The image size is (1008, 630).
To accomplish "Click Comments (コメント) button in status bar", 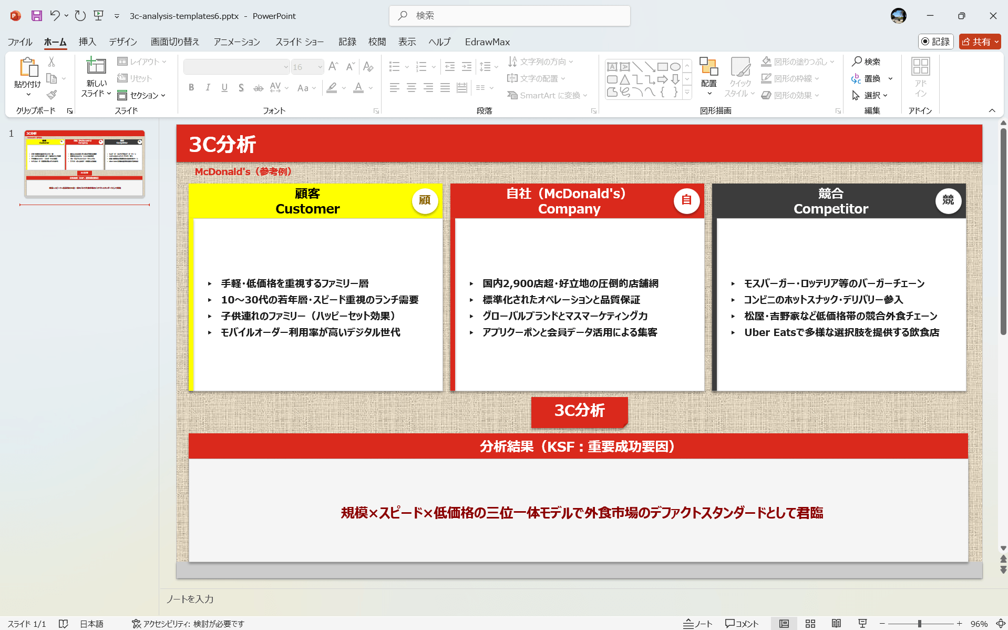I will [742, 624].
